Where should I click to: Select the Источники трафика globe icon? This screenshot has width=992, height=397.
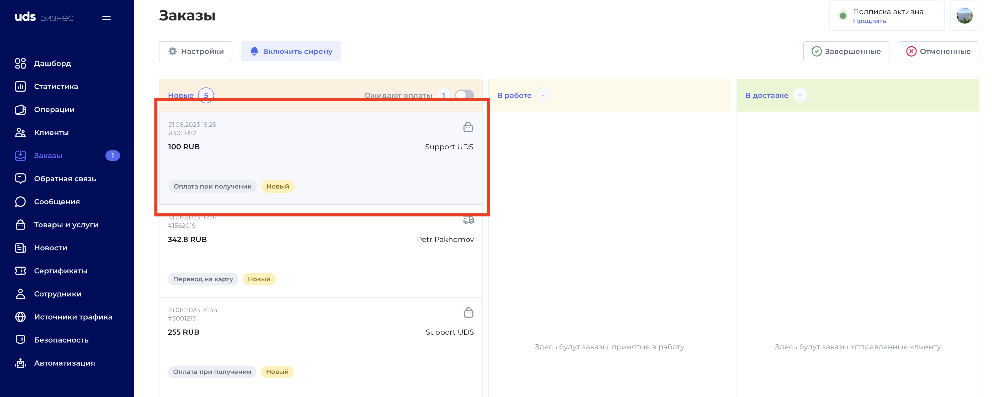(x=20, y=317)
